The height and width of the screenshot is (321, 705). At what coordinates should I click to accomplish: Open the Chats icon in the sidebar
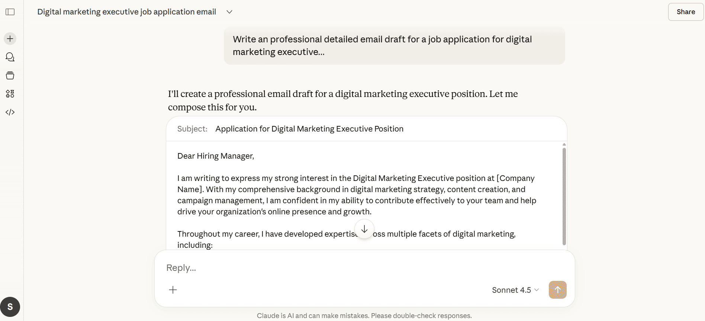click(x=10, y=56)
